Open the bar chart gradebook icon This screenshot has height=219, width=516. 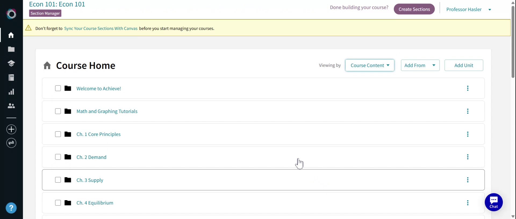[11, 92]
